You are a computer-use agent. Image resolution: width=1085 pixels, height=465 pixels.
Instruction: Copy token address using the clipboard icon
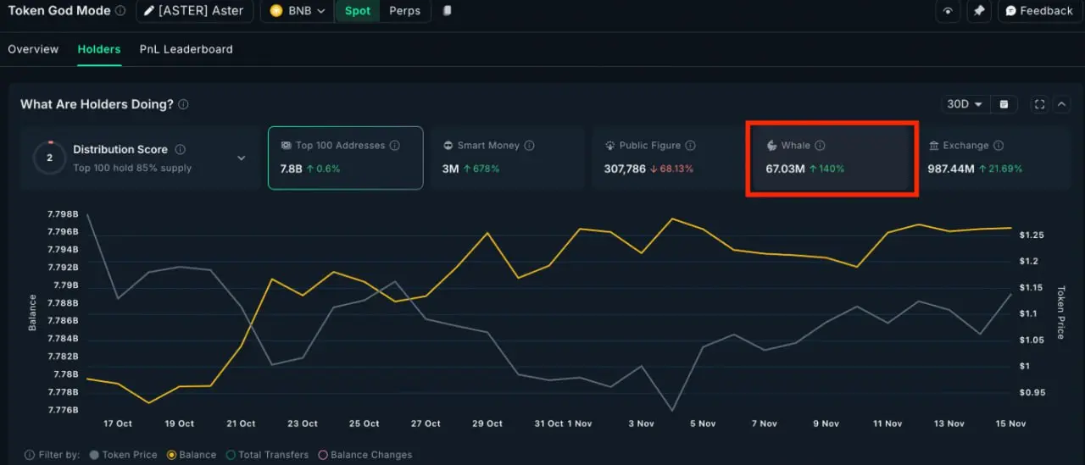point(448,11)
